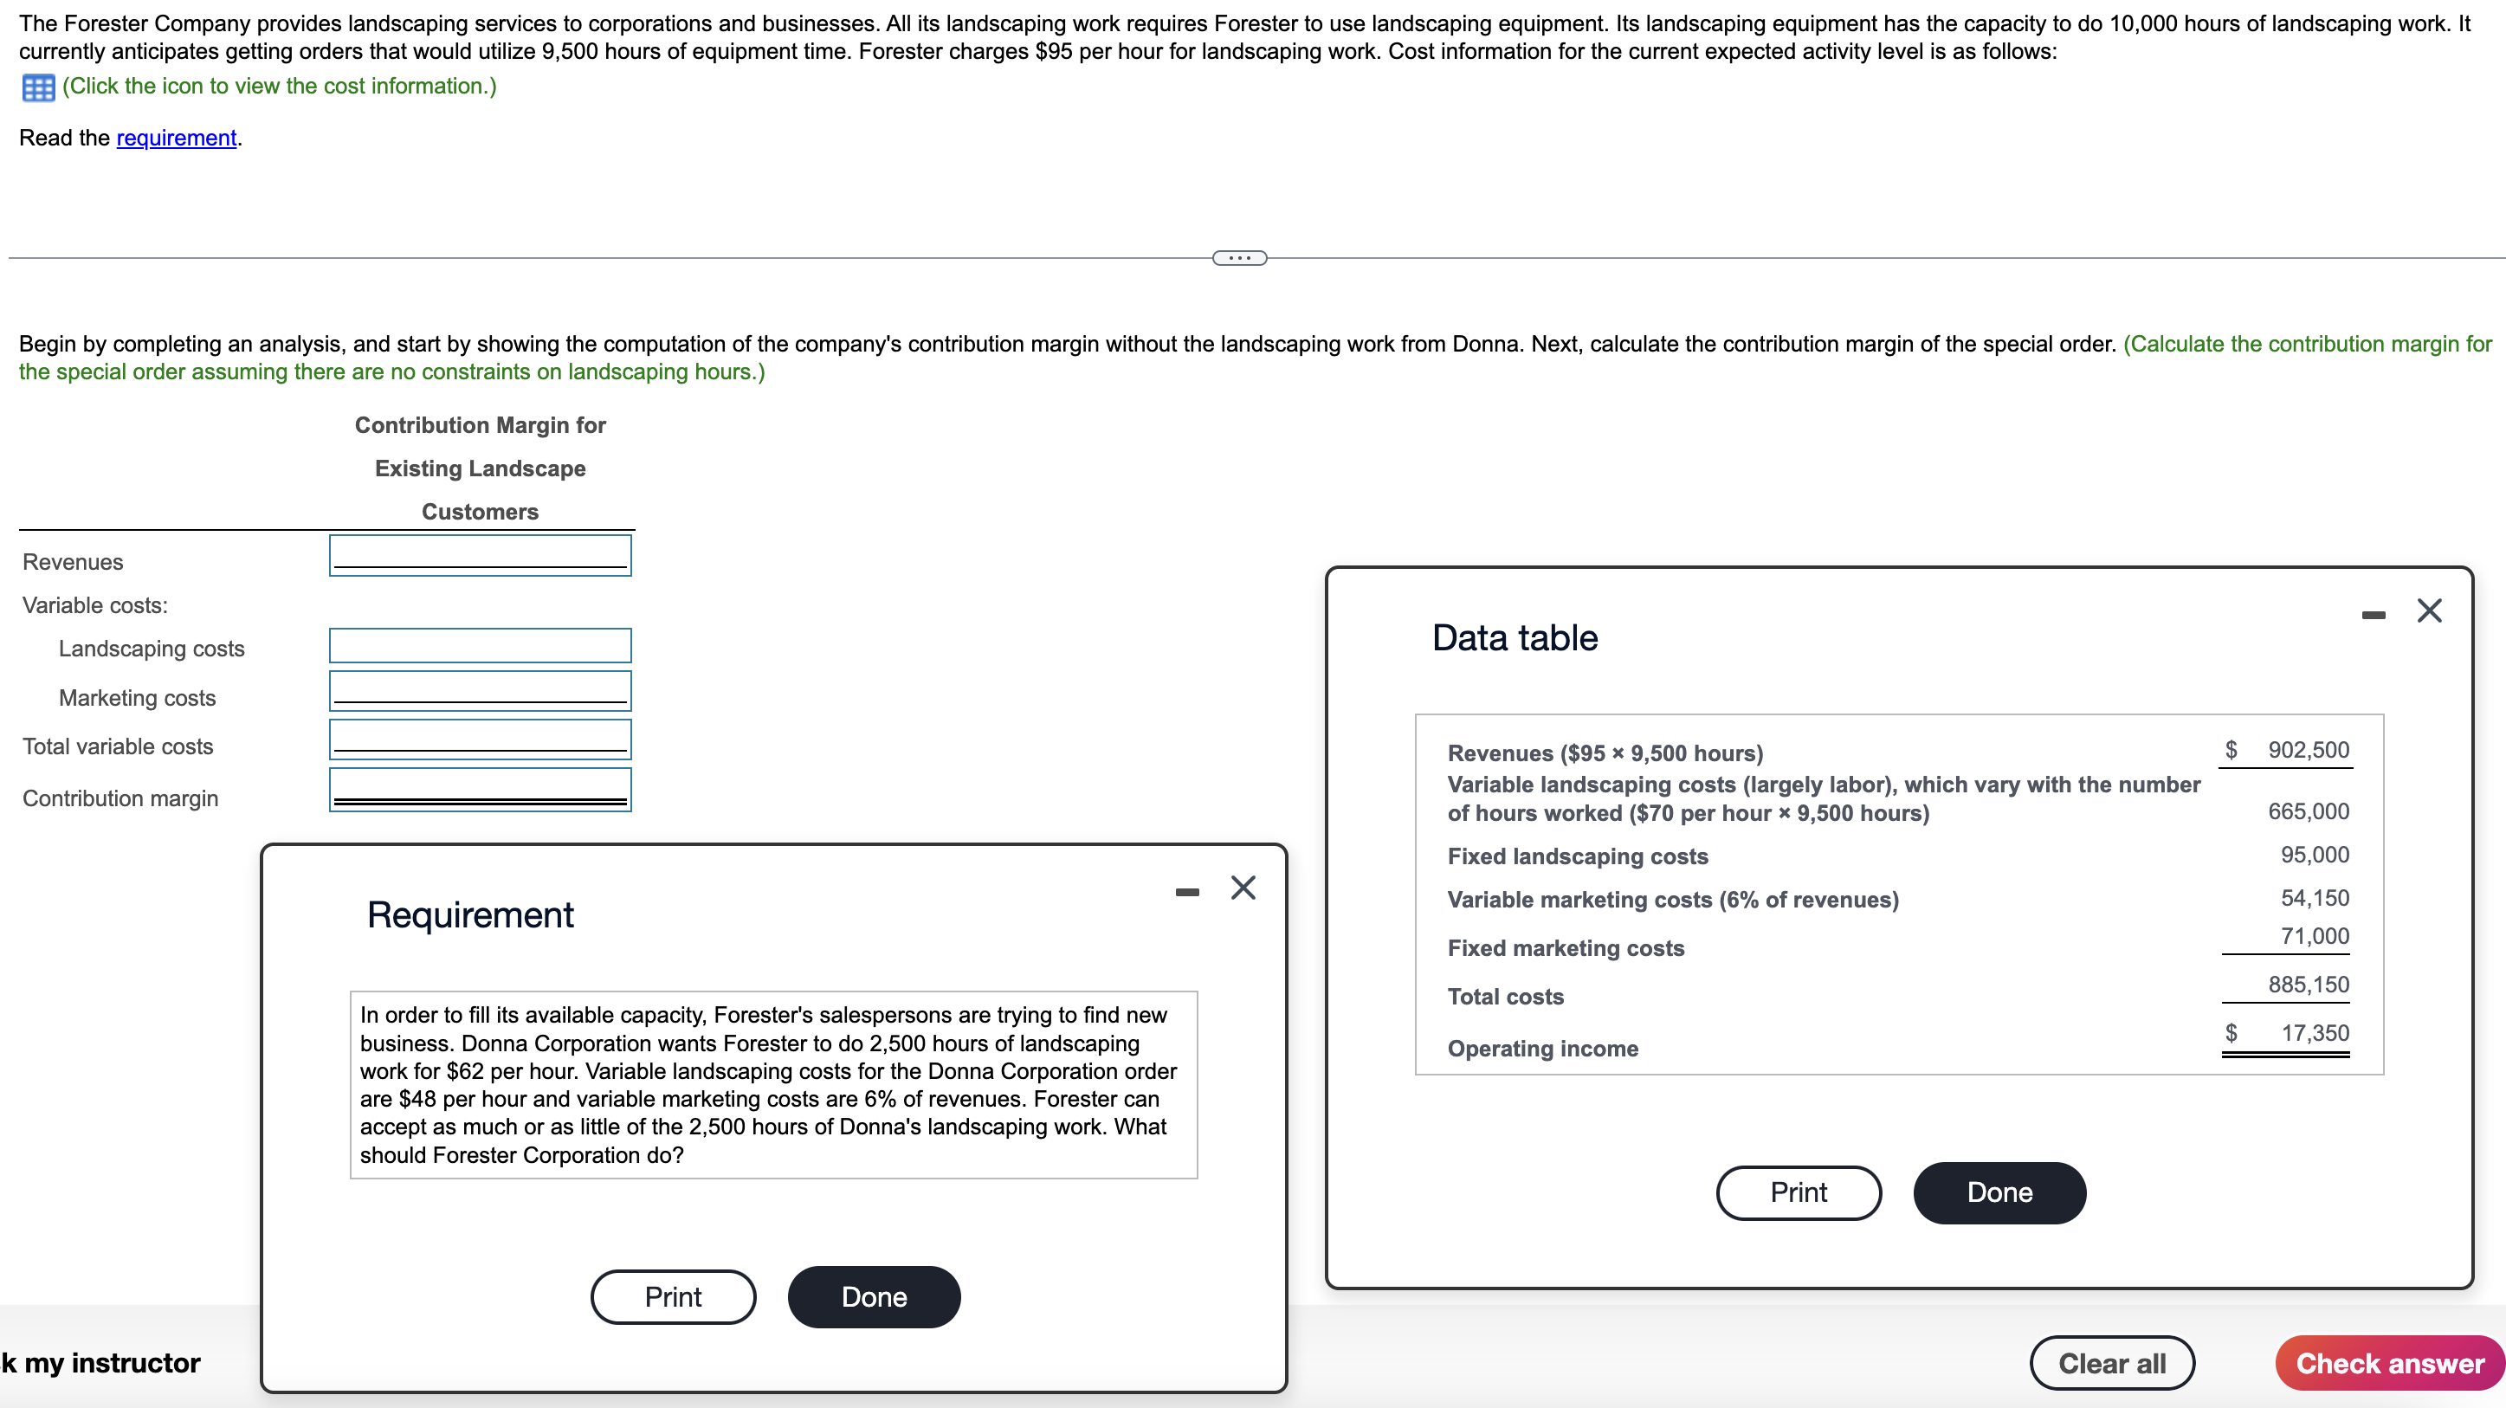This screenshot has height=1408, width=2506.
Task: Minimize the Requirement dialog
Action: (x=1187, y=891)
